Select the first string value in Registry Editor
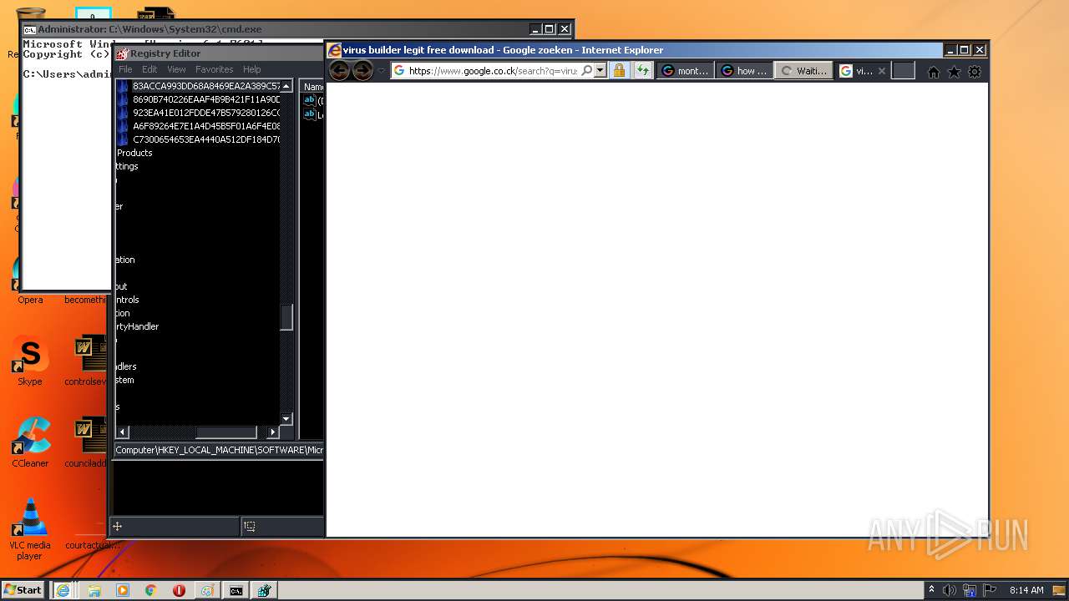Screen dimensions: 1069x601 point(313,101)
